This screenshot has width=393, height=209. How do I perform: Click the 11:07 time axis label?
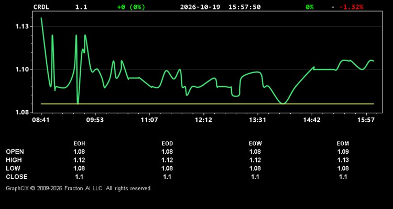tap(149, 120)
